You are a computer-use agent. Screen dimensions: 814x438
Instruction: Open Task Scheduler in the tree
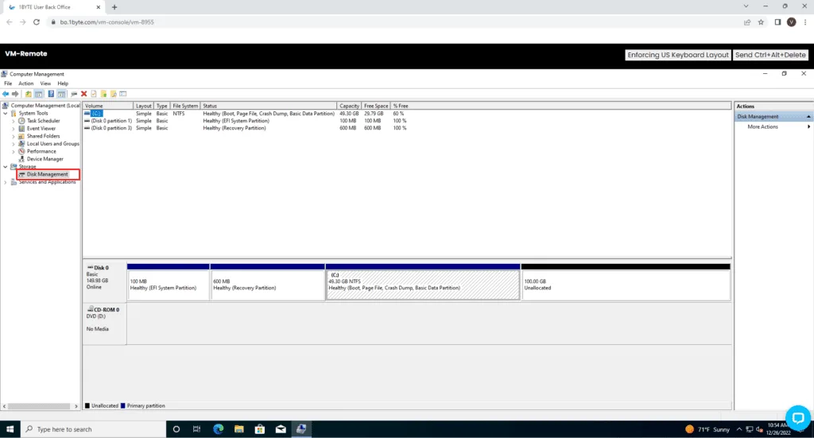(43, 121)
